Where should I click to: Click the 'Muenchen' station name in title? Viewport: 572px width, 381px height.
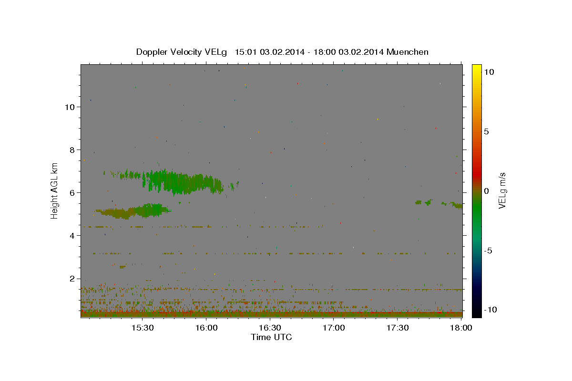(408, 52)
